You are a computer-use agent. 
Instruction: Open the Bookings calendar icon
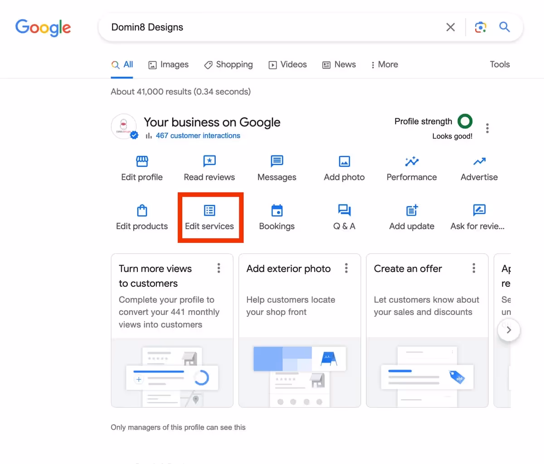[x=277, y=210]
